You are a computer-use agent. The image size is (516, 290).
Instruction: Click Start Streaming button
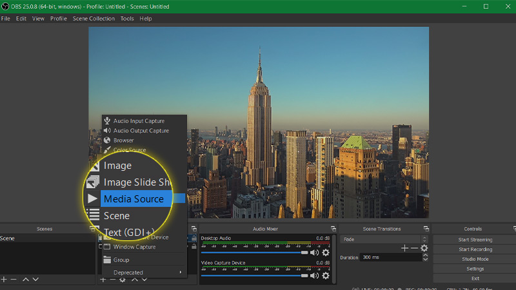[475, 240]
